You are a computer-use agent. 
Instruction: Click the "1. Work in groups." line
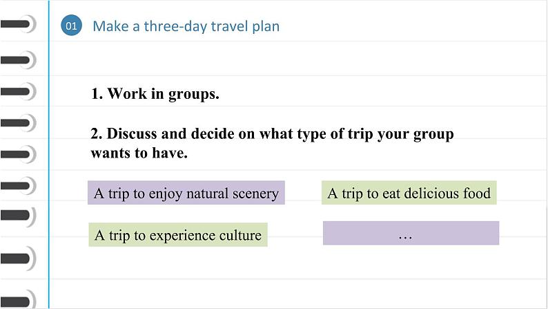[x=155, y=94]
